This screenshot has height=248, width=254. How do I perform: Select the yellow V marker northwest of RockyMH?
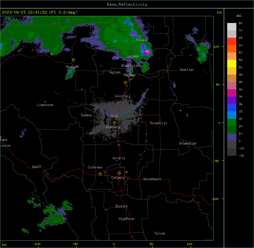point(52,54)
